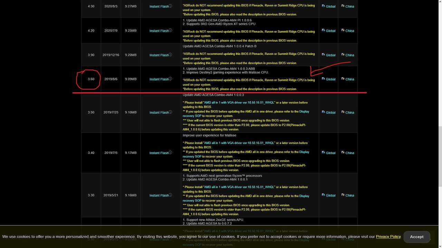Click info icon beside Instant Flash, row 4.30
This screenshot has width=442, height=248.
(170, 6)
